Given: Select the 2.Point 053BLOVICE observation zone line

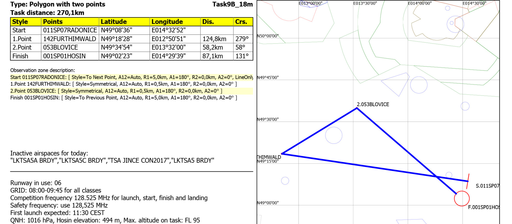Looking at the screenshot, I should (x=116, y=91).
